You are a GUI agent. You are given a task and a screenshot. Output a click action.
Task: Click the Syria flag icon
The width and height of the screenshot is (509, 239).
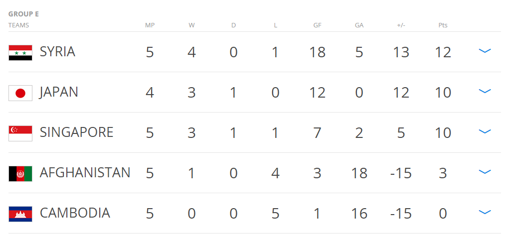pyautogui.click(x=20, y=52)
